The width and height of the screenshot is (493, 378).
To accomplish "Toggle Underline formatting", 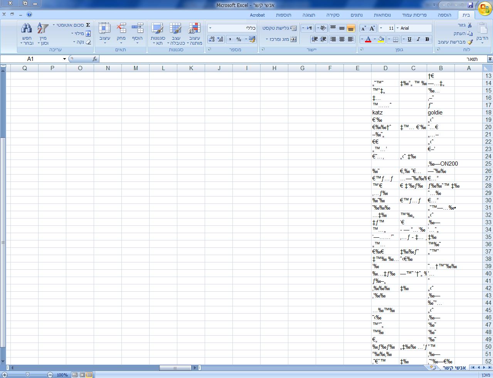I will coord(409,39).
